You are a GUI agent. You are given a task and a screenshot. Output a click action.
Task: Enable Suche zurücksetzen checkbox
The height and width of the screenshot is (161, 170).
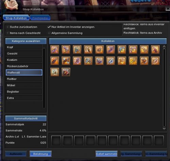tap(7, 27)
